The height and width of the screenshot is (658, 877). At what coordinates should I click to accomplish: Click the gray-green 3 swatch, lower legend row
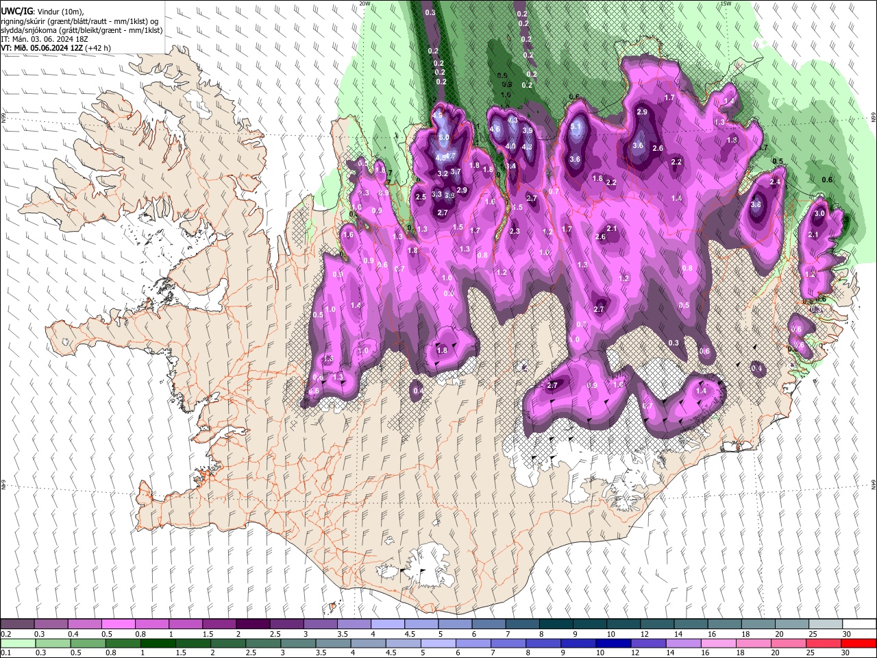[x=297, y=643]
